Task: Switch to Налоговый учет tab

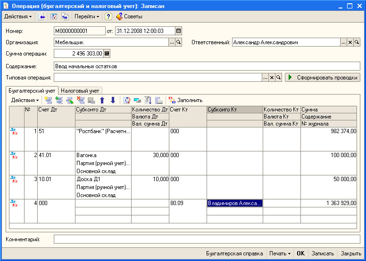Action: click(80, 91)
